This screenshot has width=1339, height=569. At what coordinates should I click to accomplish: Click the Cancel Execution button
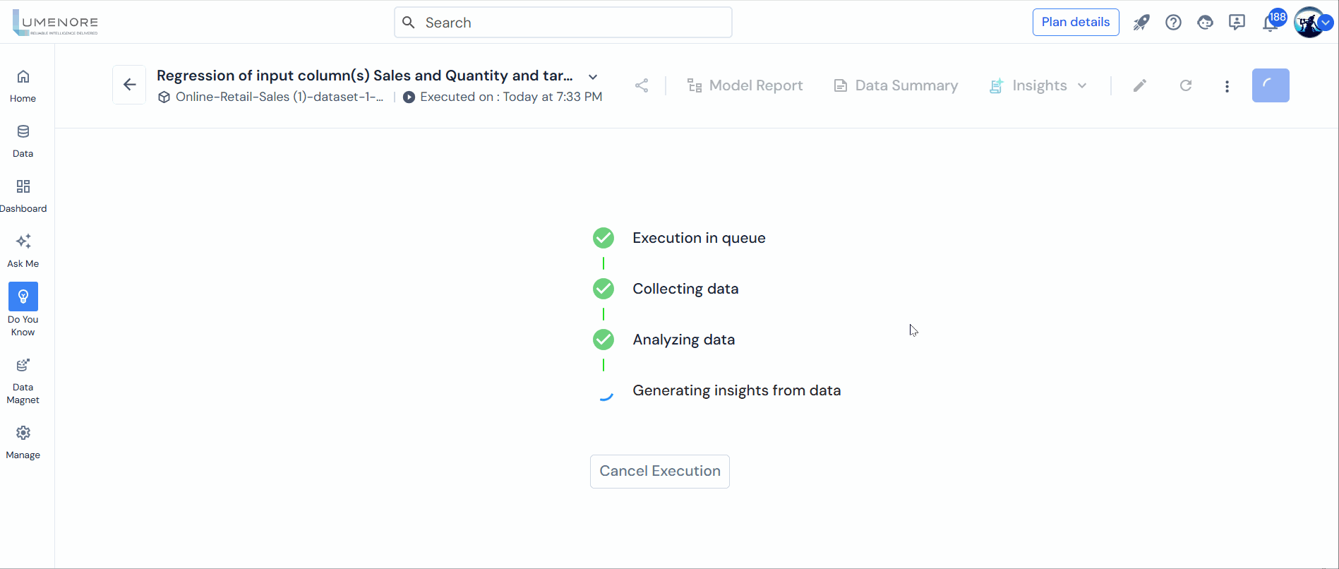coord(660,471)
